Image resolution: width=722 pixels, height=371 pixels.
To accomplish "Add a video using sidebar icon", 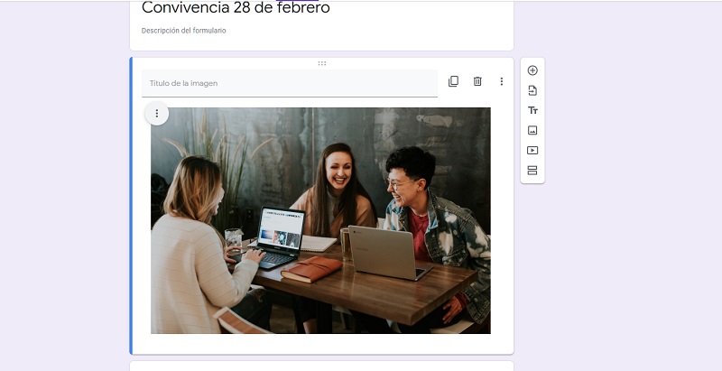I will coord(532,150).
